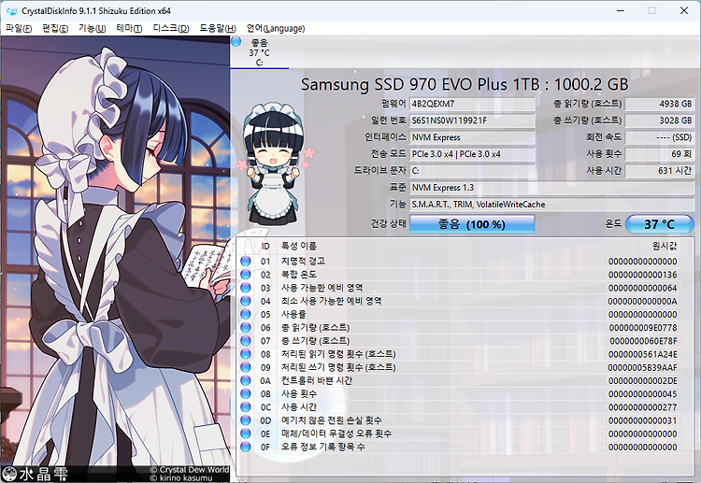Viewport: 701px width, 483px height.
Task: Click status orb for ID 0A row
Action: (x=246, y=380)
